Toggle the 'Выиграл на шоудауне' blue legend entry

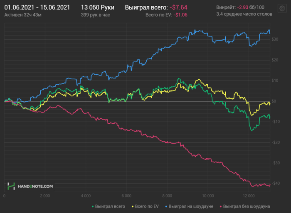tap(189, 206)
